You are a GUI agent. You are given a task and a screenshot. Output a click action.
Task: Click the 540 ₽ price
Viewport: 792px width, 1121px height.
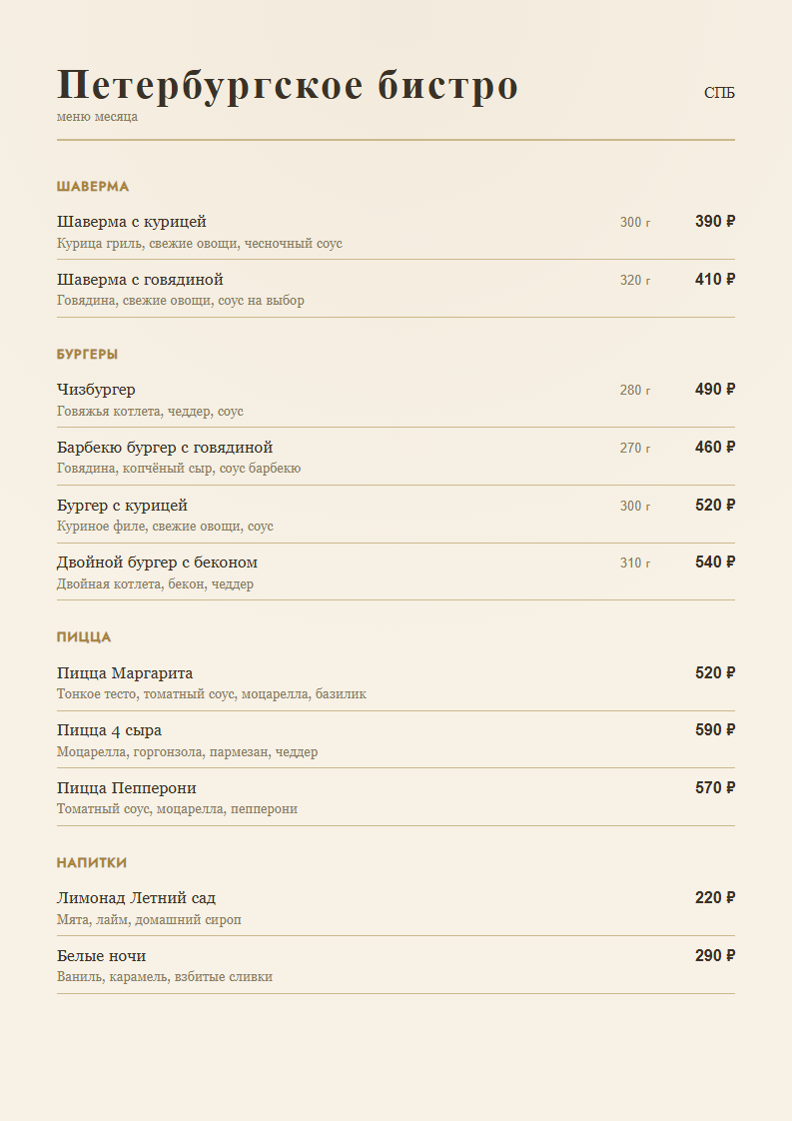(715, 562)
